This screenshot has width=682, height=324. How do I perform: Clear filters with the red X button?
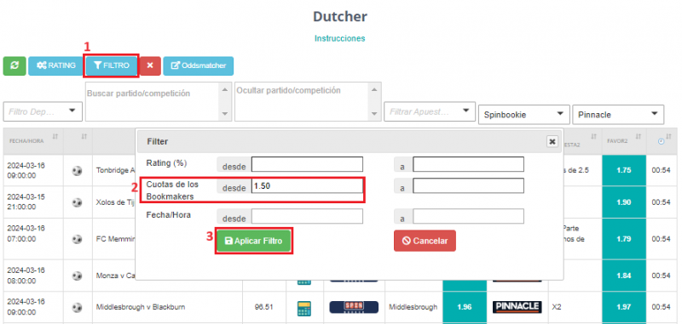pyautogui.click(x=150, y=66)
